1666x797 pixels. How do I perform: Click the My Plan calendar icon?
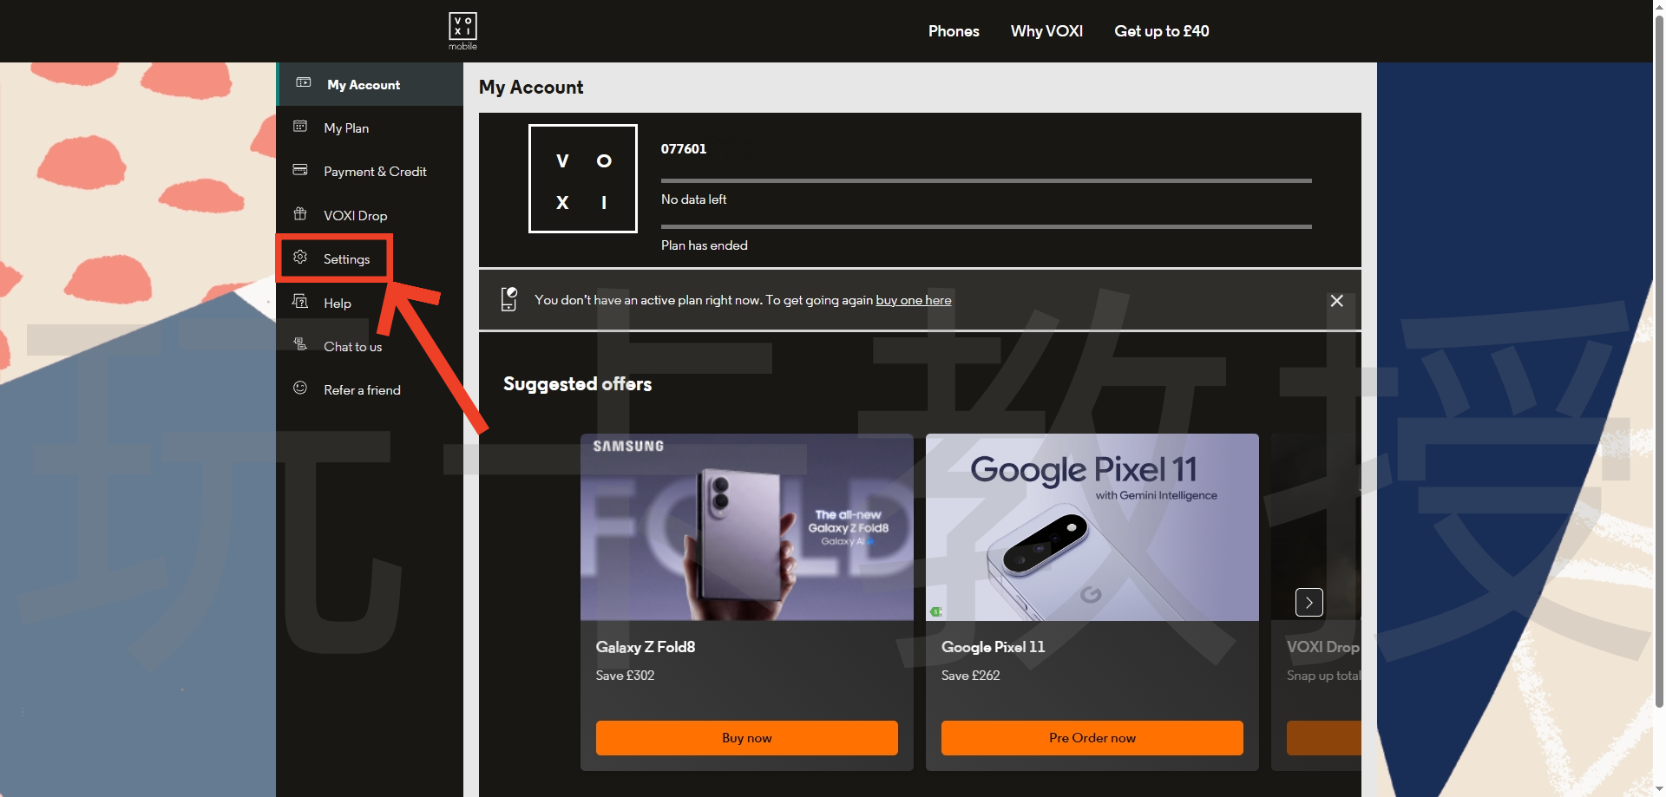tap(300, 127)
